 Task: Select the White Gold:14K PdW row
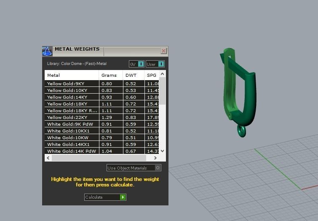point(102,151)
